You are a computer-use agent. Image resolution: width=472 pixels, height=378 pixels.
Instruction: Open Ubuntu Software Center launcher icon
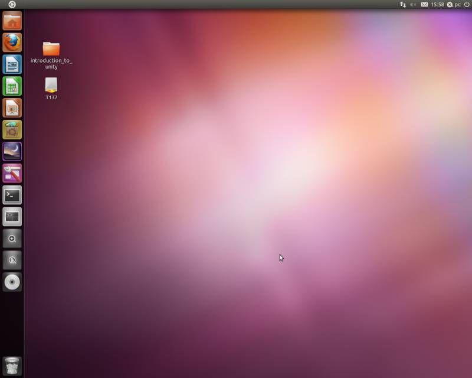point(12,129)
